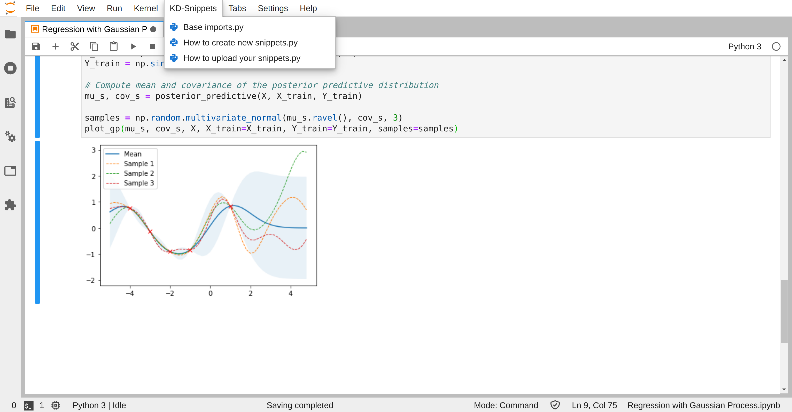Collapse the code cell via blue bar
The width and height of the screenshot is (792, 412).
[37, 97]
